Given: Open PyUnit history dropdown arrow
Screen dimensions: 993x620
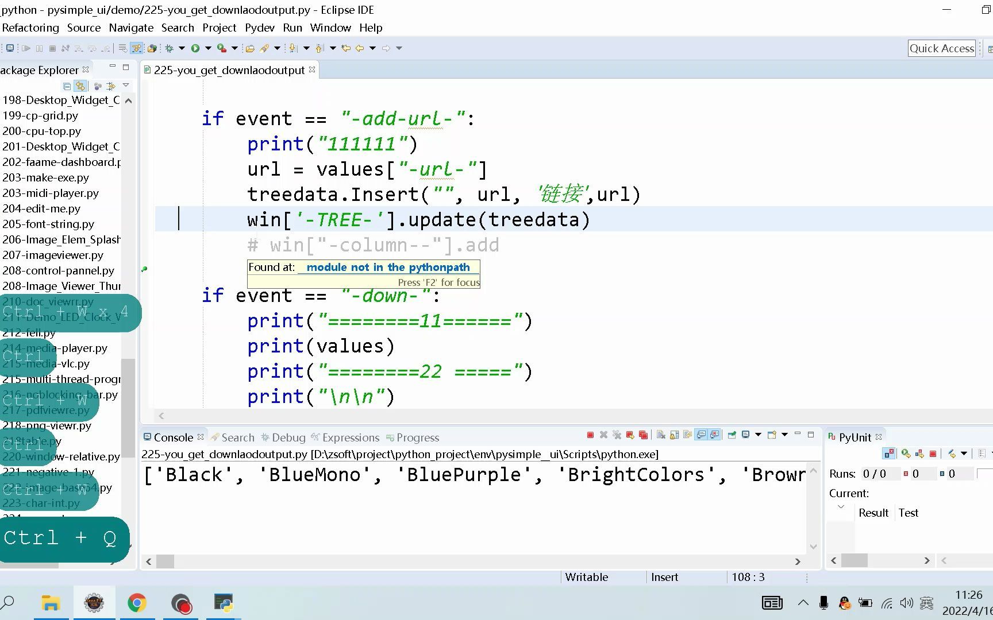Looking at the screenshot, I should pyautogui.click(x=964, y=454).
